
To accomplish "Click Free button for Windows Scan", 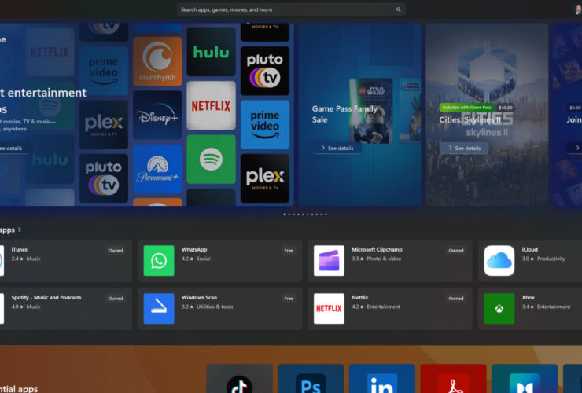I will tap(289, 299).
